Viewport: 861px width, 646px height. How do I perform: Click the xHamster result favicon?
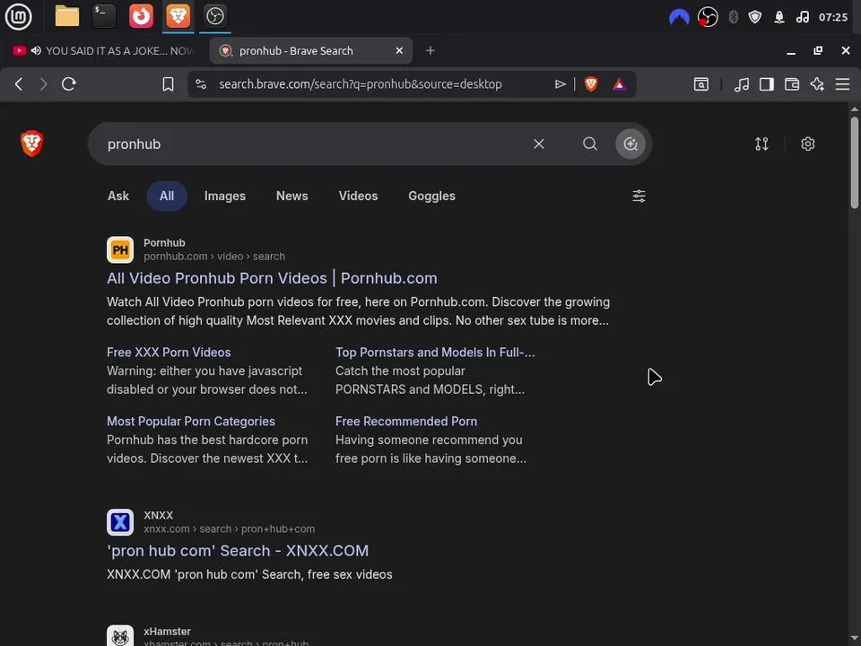click(x=120, y=637)
